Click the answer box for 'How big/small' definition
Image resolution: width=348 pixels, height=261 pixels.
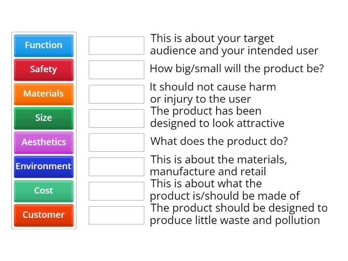(x=116, y=70)
